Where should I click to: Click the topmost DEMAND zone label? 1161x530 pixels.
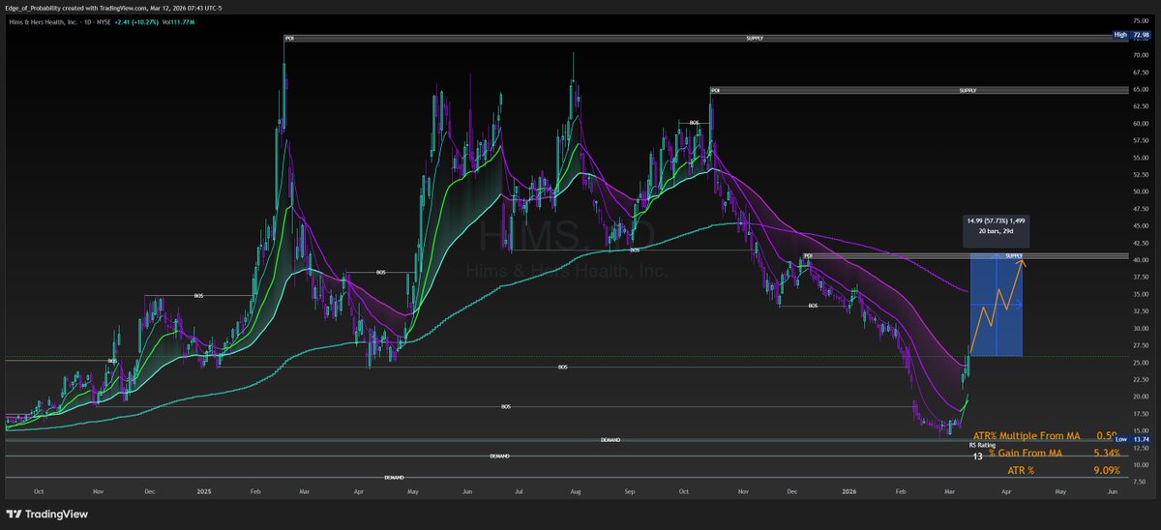pos(610,440)
